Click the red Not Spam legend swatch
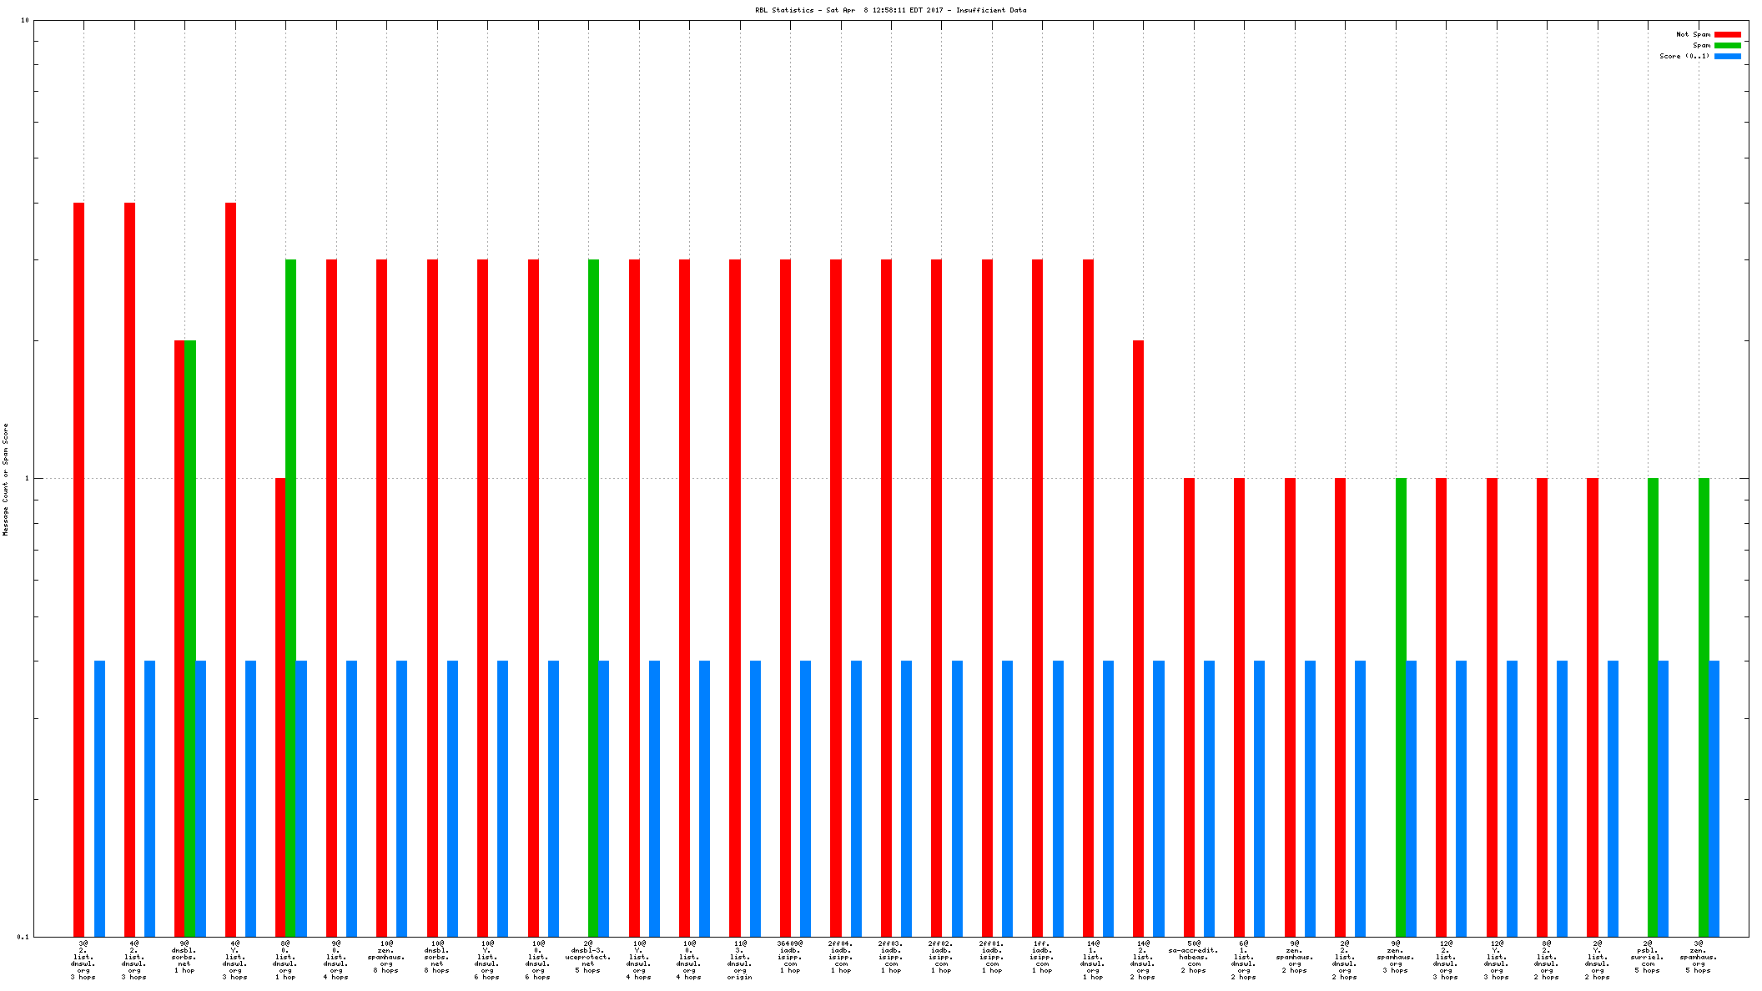This screenshot has width=1762, height=991. (x=1727, y=34)
